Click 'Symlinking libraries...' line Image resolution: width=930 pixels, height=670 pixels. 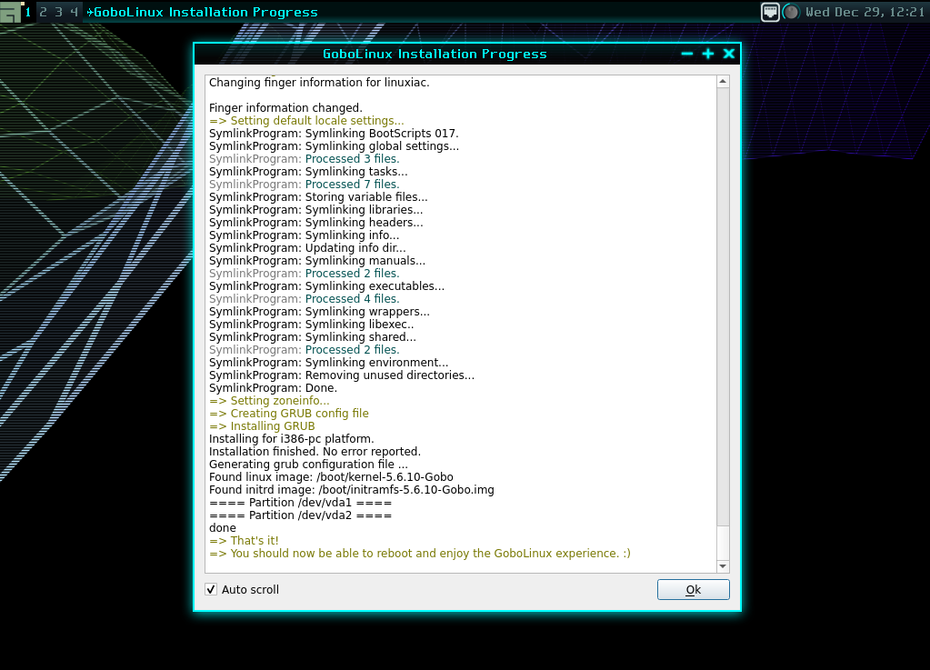(316, 210)
